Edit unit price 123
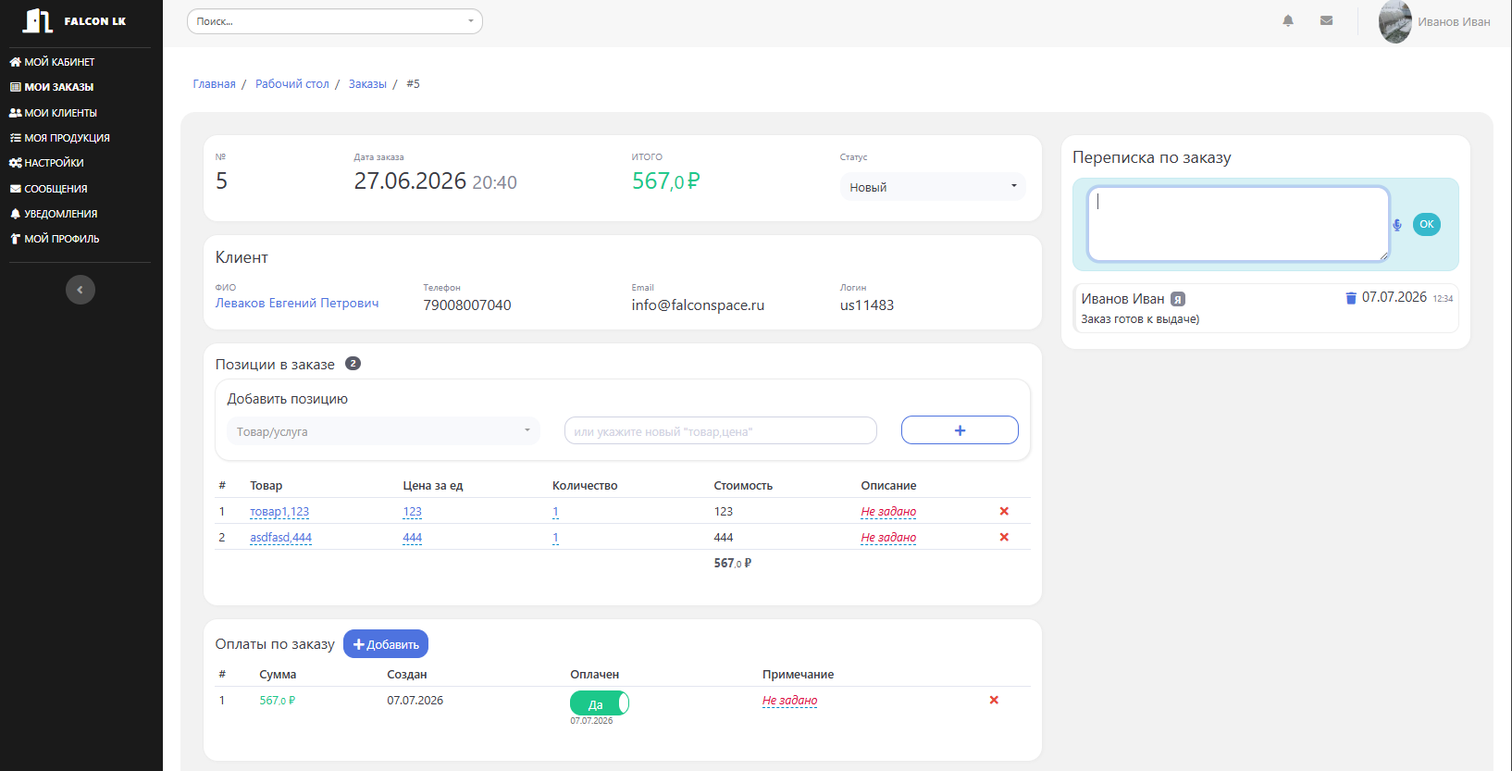This screenshot has height=771, width=1512. 412,512
